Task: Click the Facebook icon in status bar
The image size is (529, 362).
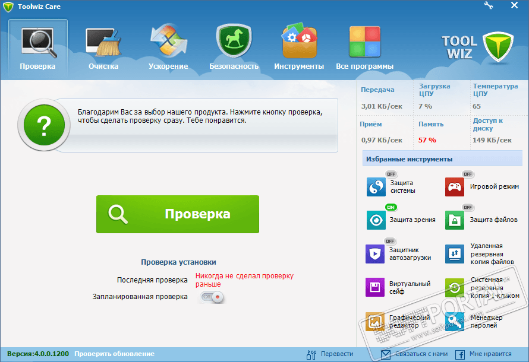Action: (x=460, y=355)
